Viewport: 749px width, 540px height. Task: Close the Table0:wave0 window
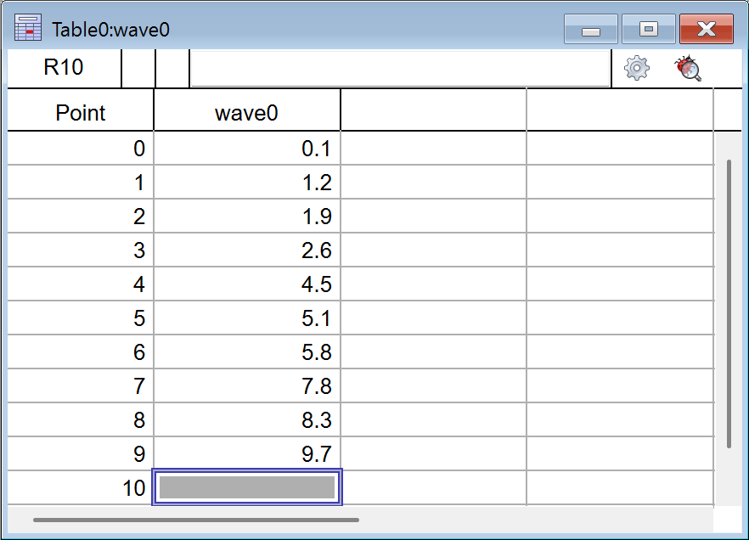(x=706, y=30)
